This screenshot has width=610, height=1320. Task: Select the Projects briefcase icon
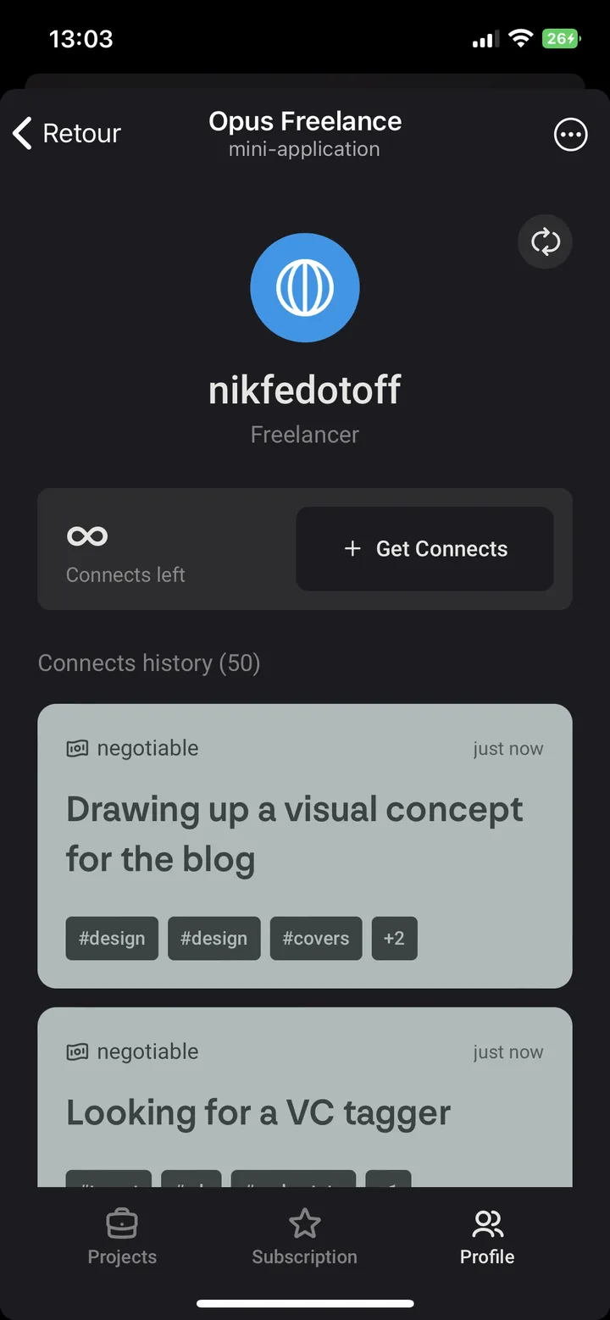coord(122,1223)
